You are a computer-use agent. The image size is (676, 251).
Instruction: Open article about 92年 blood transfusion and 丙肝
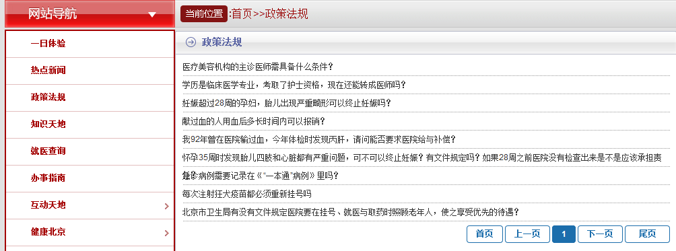319,140
